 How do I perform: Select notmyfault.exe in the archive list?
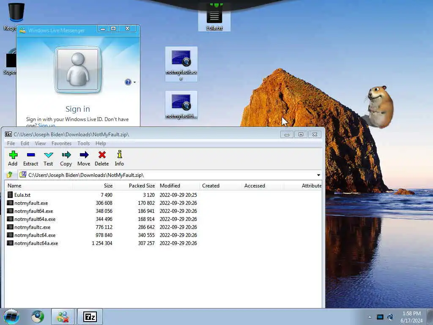(x=31, y=203)
